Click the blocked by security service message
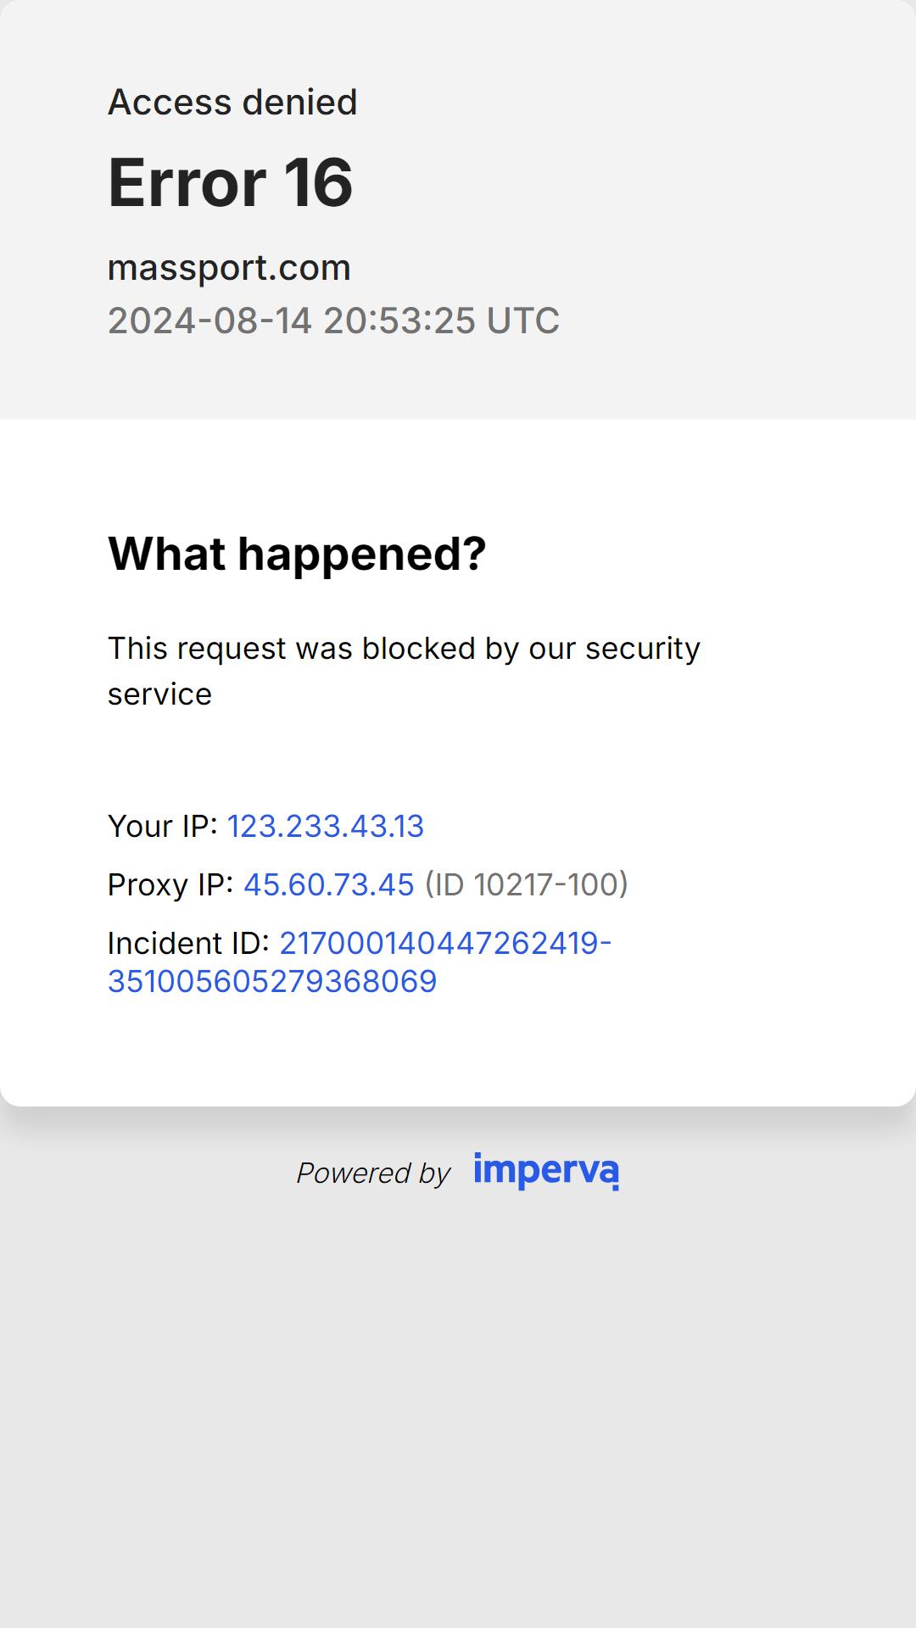Viewport: 916px width, 1628px height. 404,671
